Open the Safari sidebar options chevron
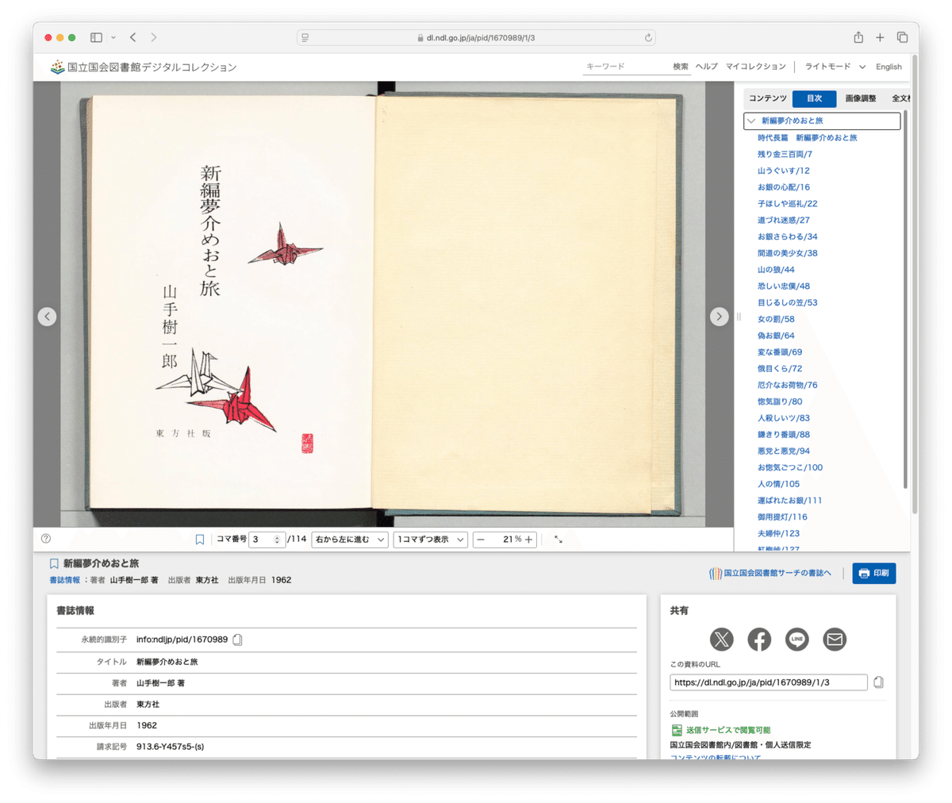Viewport: 952px width, 803px height. tap(113, 37)
